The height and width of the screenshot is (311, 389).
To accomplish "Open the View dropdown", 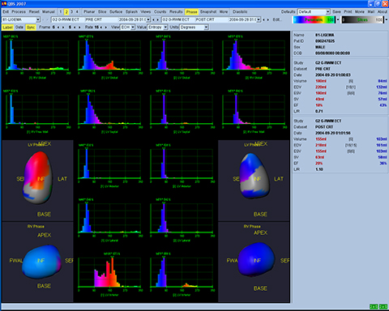I will tap(127, 28).
